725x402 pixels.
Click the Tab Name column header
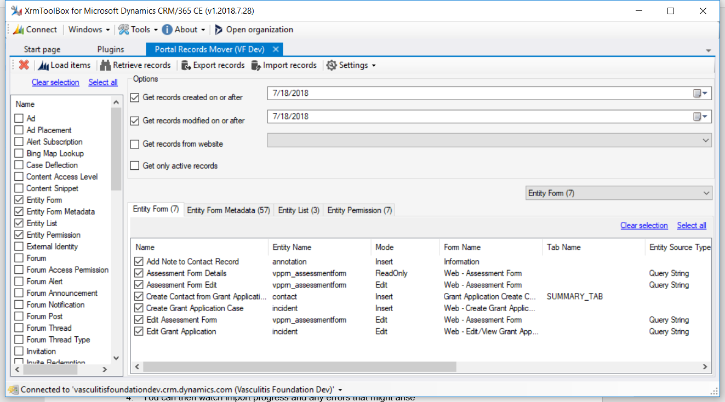click(x=593, y=247)
